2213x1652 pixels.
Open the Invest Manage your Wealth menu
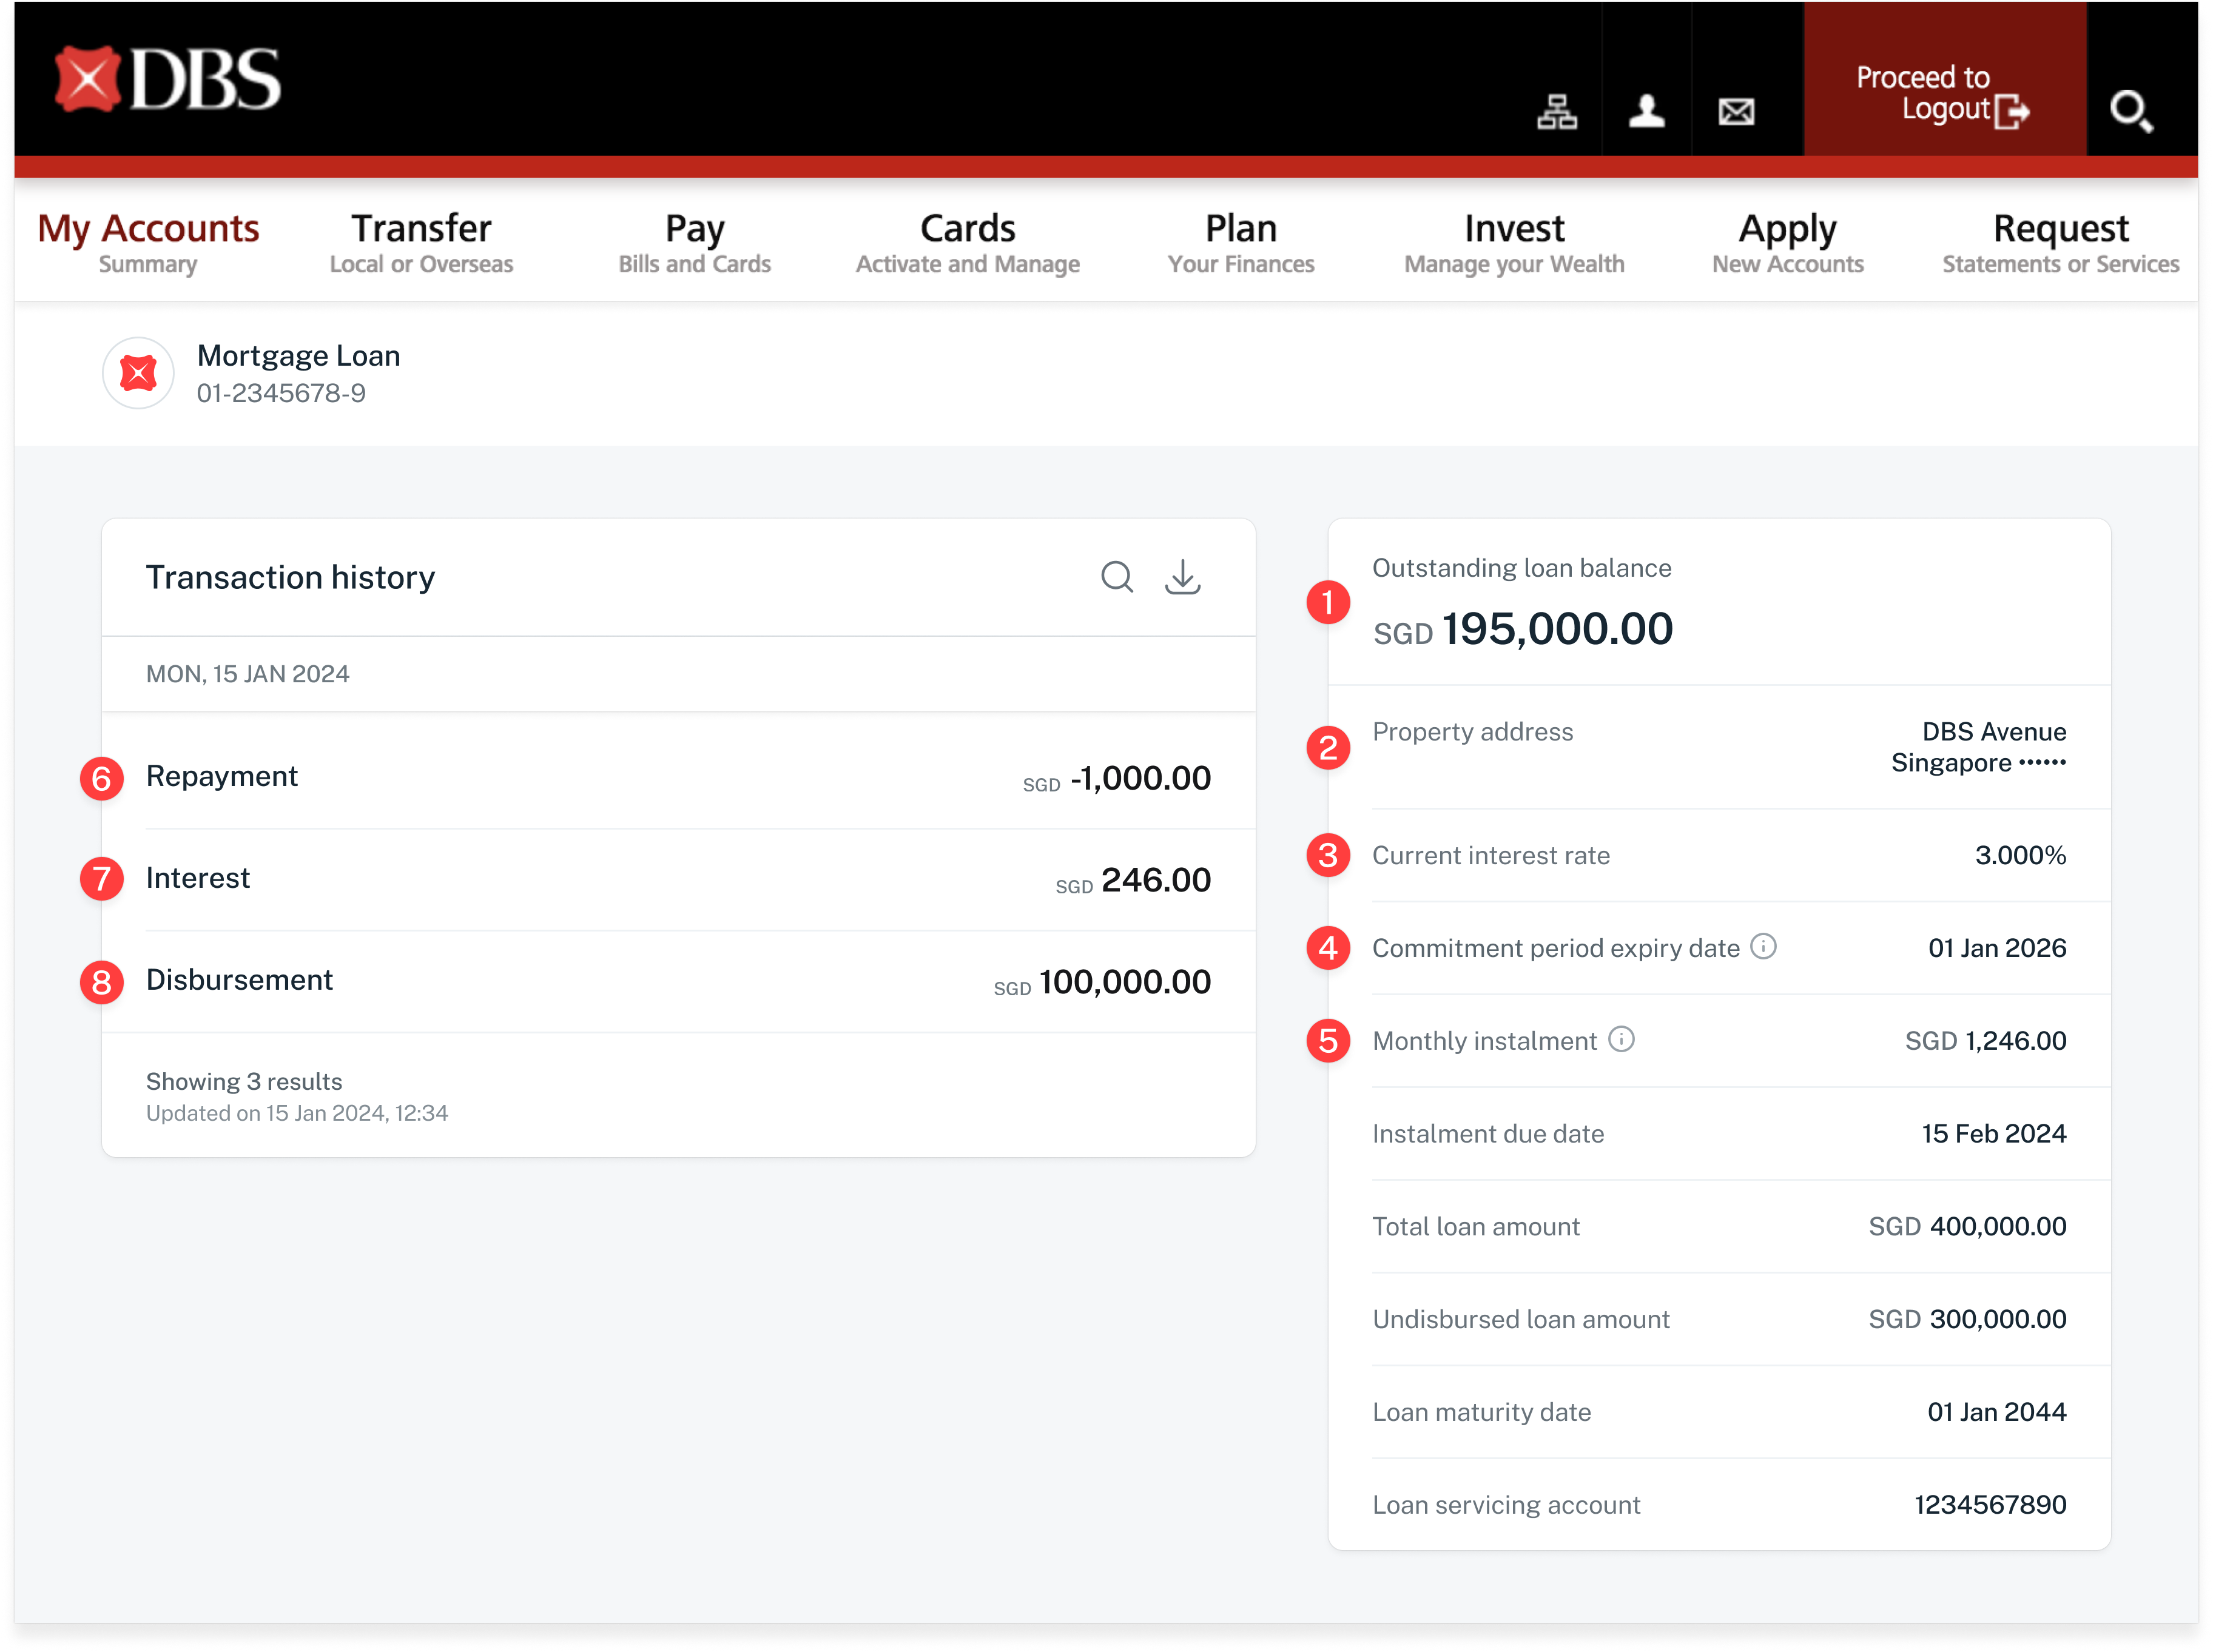pyautogui.click(x=1514, y=242)
